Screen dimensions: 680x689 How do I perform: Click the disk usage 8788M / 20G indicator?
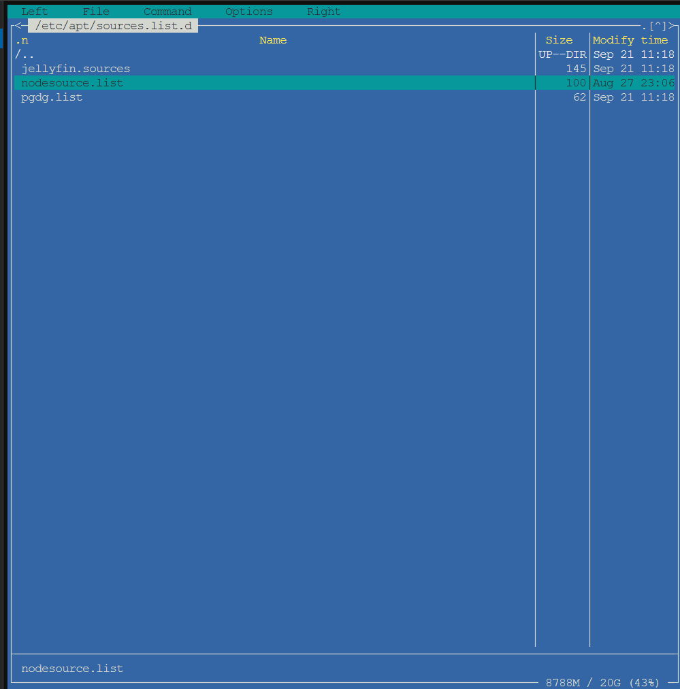tap(602, 682)
